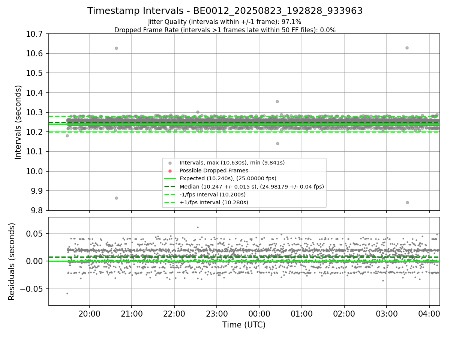
Task: Click legend entry starting with "Median (10.247"
Action: click(x=252, y=186)
